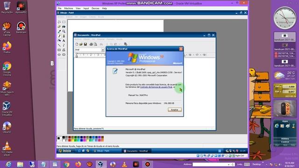299x168 pixels.
Task: Open the VirtualBox View menu
Action: [x=78, y=8]
